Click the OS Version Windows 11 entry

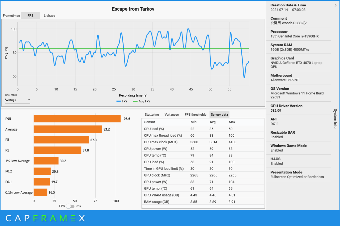tap(299, 93)
